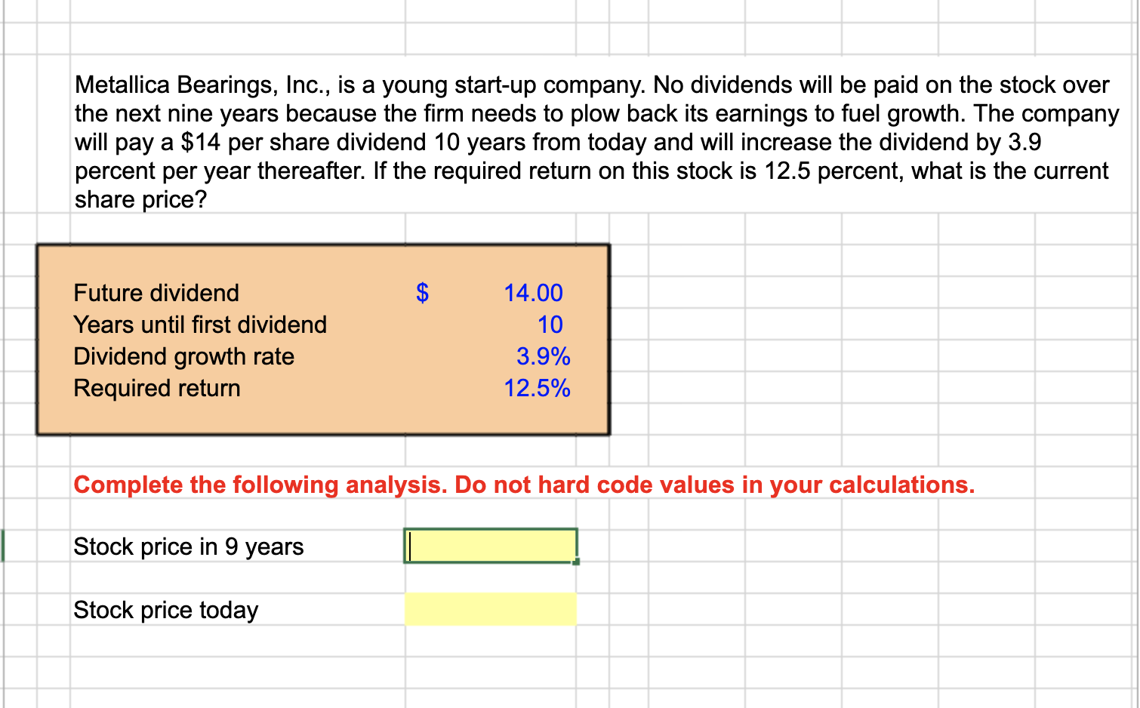Select the Required return 12.5% cell
Viewport: 1140px width, 708px height.
click(x=537, y=388)
